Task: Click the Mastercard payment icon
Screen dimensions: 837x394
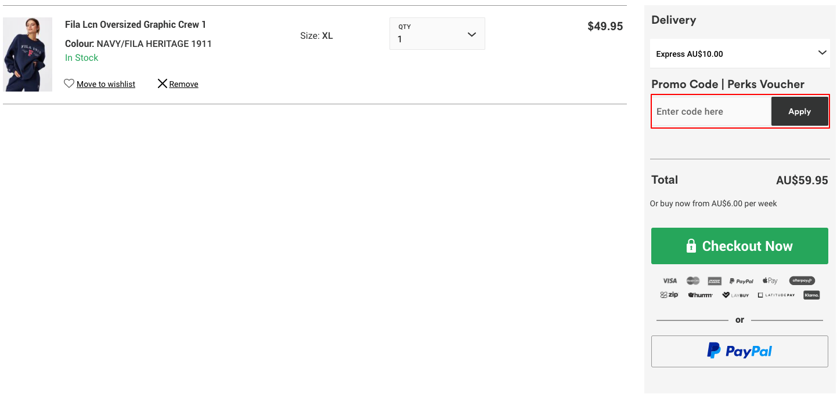Action: (x=693, y=280)
